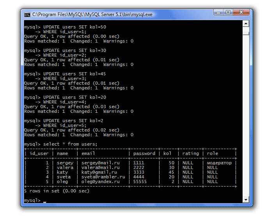The width and height of the screenshot is (273, 217).
Task: Click the middle of the vertical scrollbar track
Action: 246,113
